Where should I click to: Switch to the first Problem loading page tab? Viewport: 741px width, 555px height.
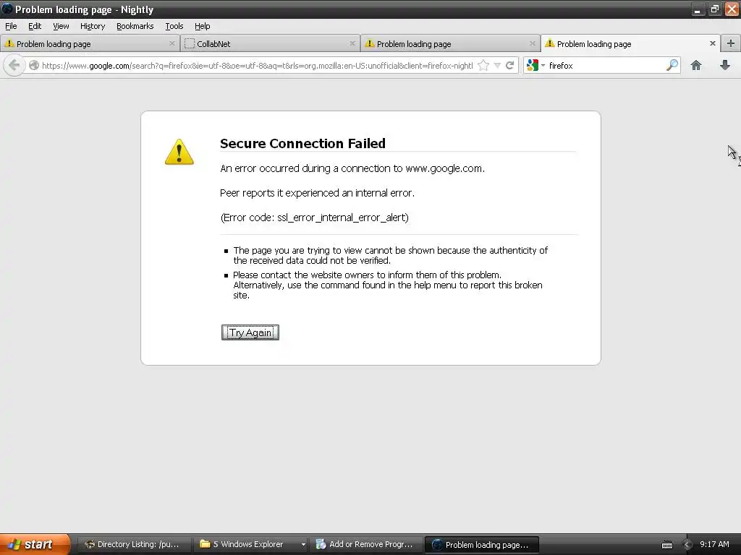point(90,43)
